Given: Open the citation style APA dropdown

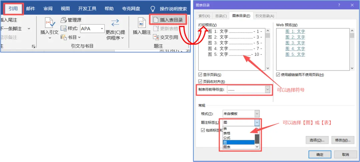Looking at the screenshot, I should point(102,28).
